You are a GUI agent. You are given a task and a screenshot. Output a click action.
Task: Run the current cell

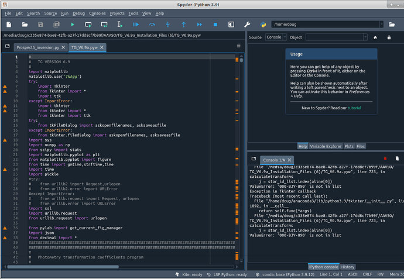(x=88, y=25)
